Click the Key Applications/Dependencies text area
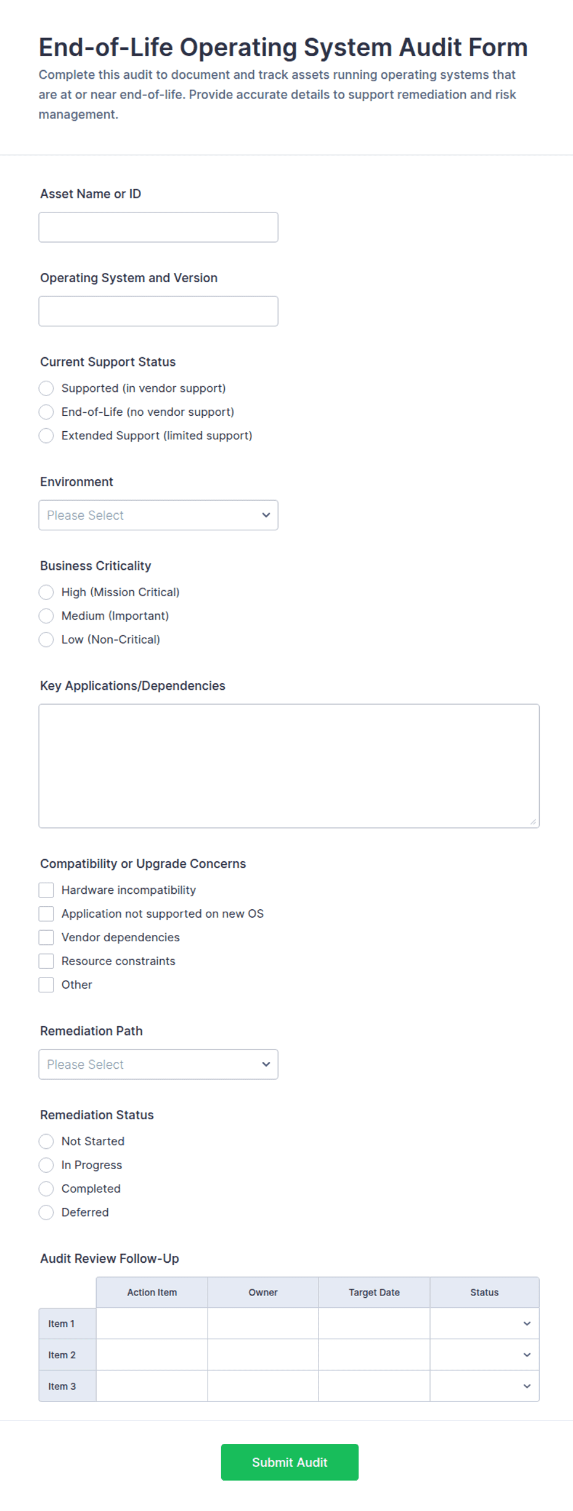 click(289, 766)
